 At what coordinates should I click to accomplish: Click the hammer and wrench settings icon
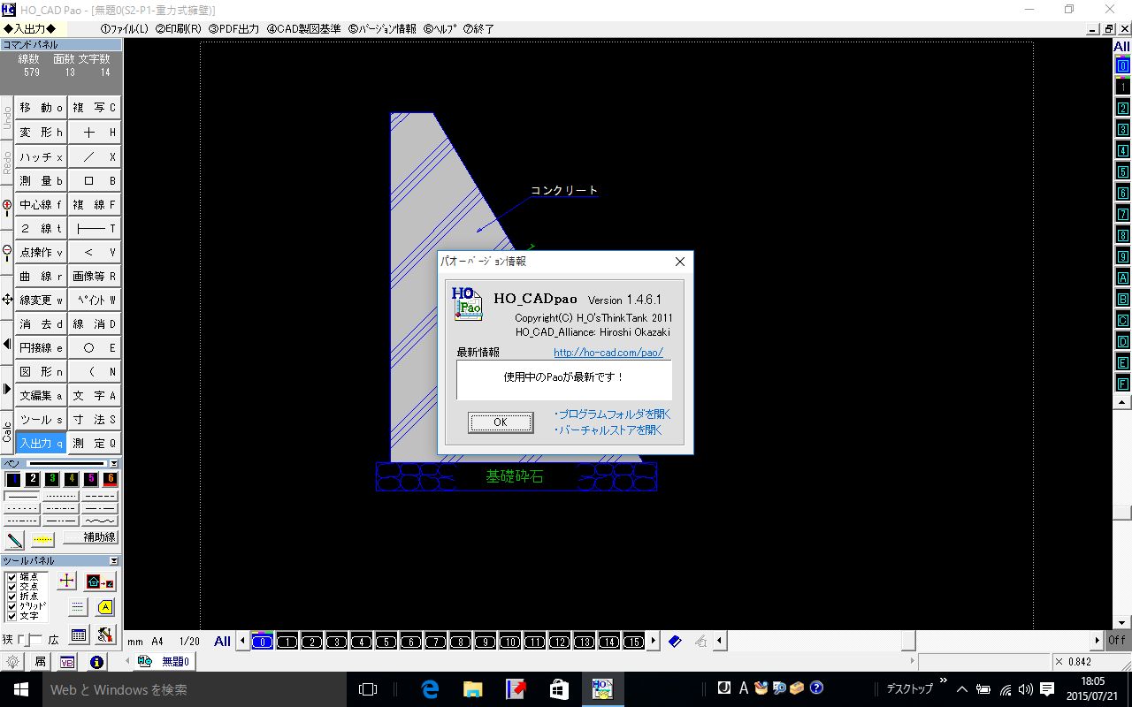105,635
